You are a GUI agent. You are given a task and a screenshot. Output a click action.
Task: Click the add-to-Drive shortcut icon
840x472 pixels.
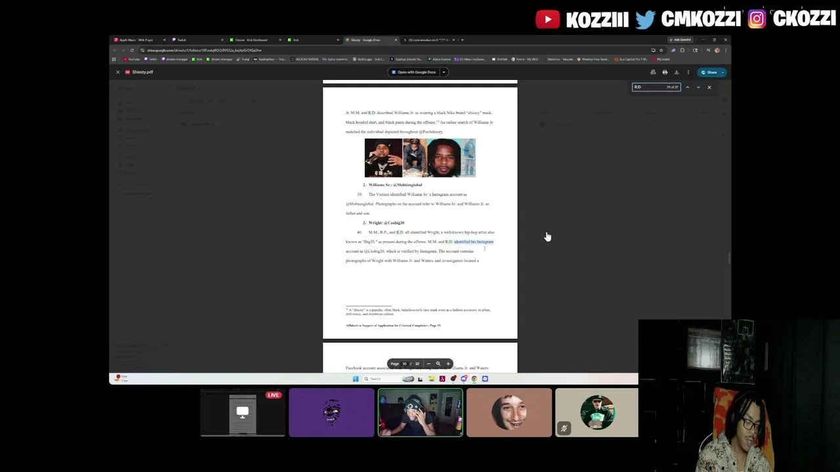(653, 72)
